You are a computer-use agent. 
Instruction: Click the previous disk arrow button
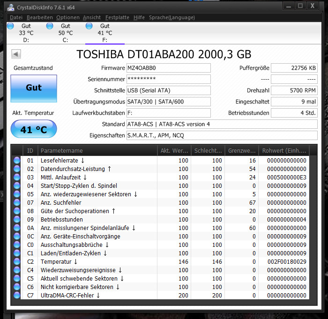coord(16,54)
